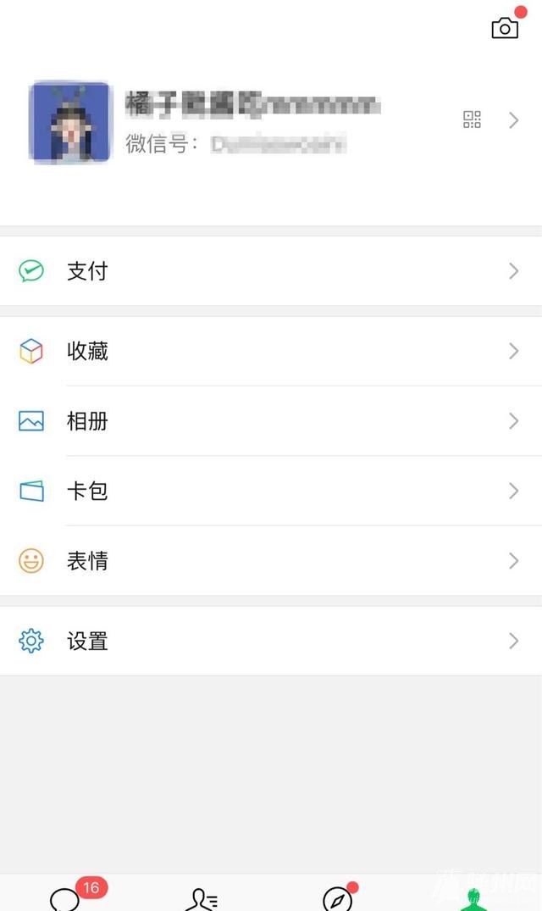Tap the colorful cube Favorites icon
The height and width of the screenshot is (911, 542).
point(31,351)
